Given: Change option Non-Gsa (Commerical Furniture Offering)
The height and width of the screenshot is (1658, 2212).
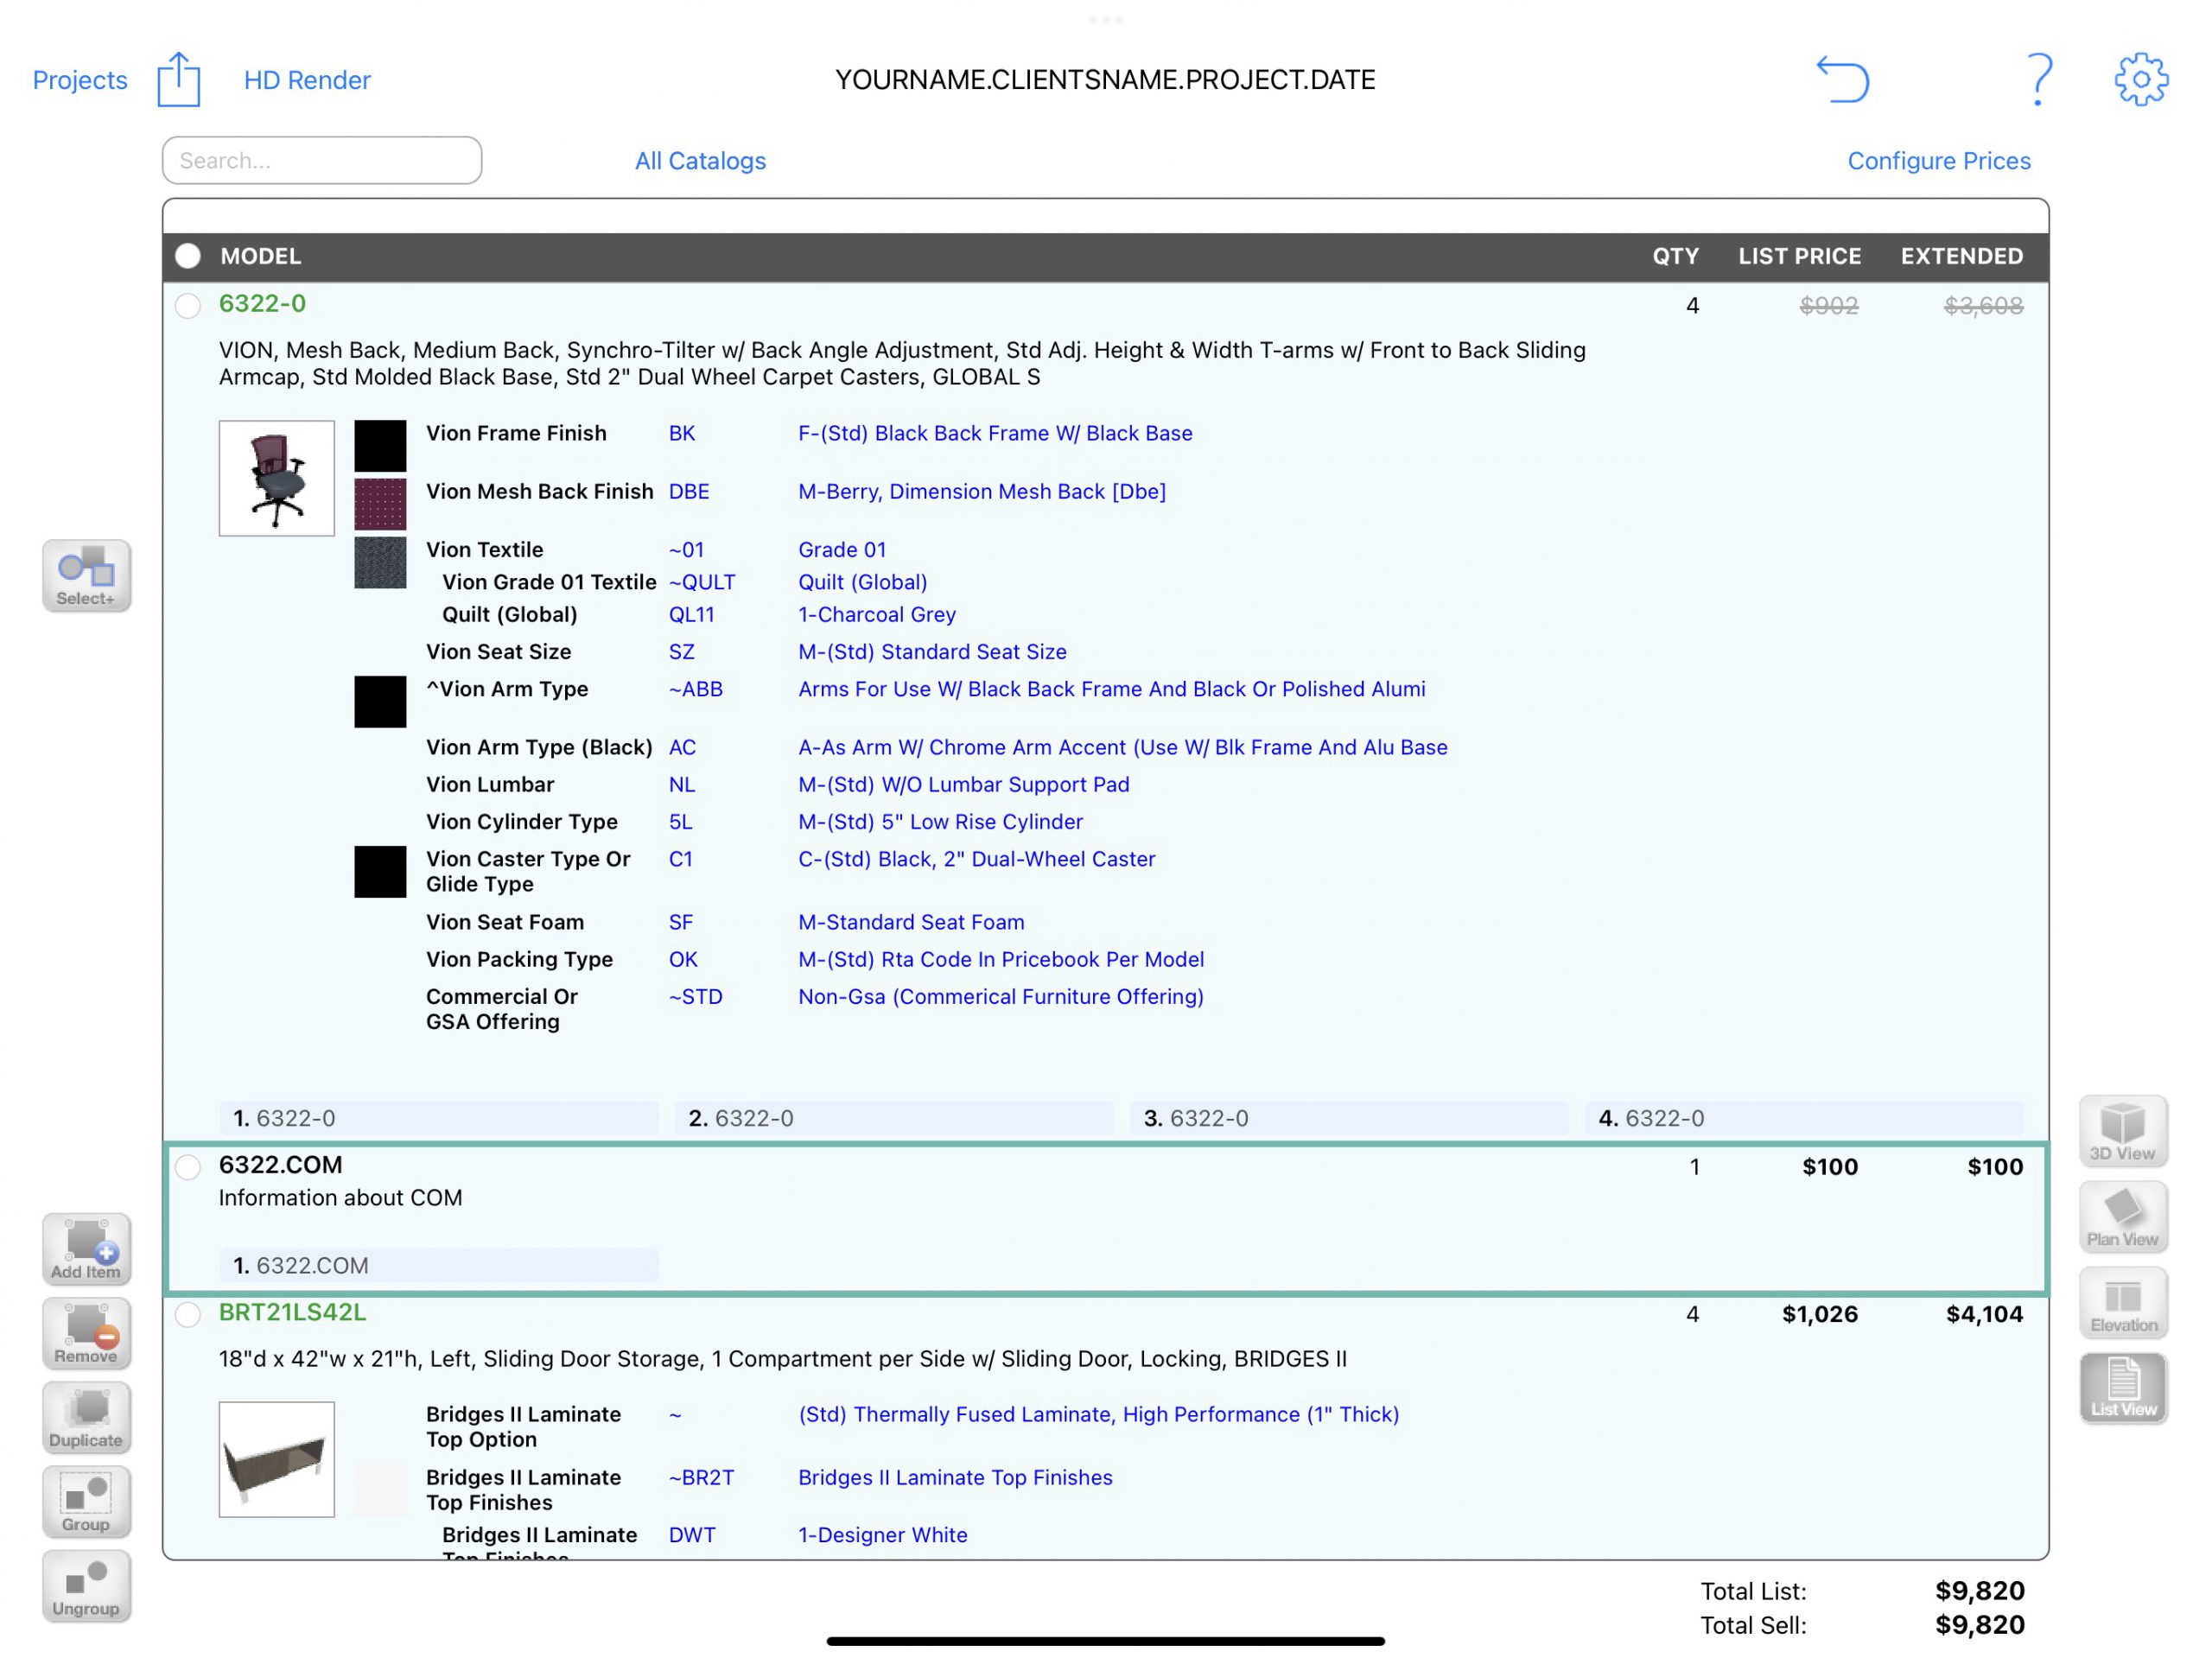Looking at the screenshot, I should [1001, 997].
